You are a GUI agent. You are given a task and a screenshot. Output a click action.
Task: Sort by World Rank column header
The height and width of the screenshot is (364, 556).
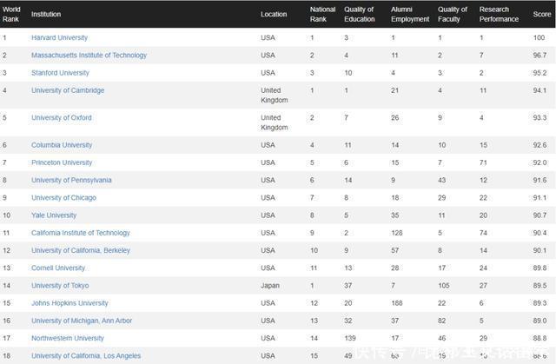11,14
